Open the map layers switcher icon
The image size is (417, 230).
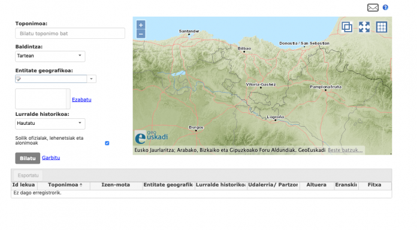point(347,27)
